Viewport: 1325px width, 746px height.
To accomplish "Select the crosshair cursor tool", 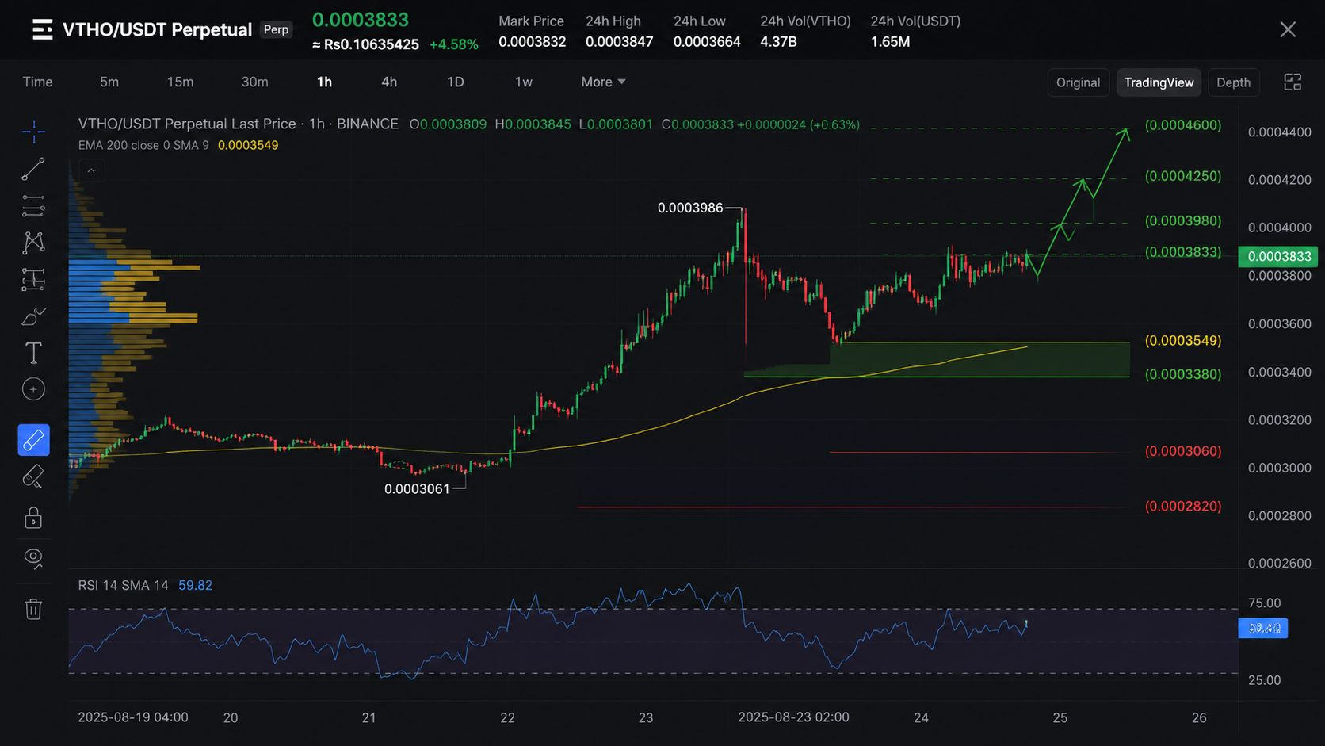I will click(x=33, y=132).
